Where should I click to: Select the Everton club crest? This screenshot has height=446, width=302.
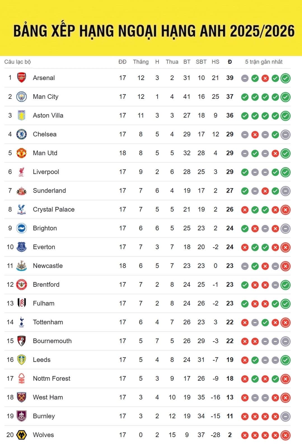click(x=22, y=247)
